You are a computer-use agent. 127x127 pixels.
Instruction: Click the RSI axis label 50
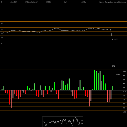(2, 33)
